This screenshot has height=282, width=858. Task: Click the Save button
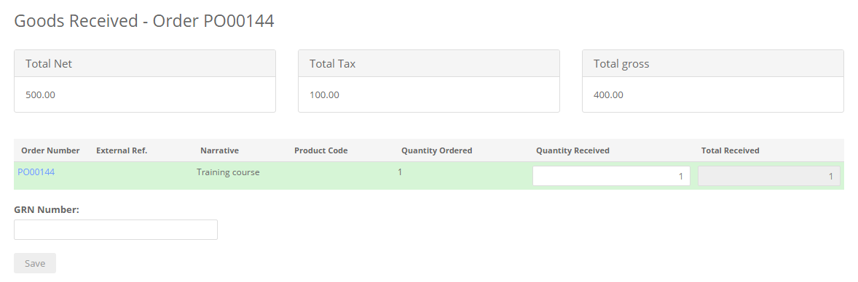[35, 263]
